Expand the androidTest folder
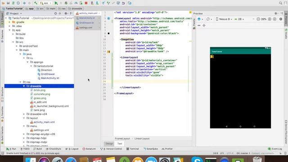Image resolution: width=288 pixels, height=162 pixels. tap(17, 46)
